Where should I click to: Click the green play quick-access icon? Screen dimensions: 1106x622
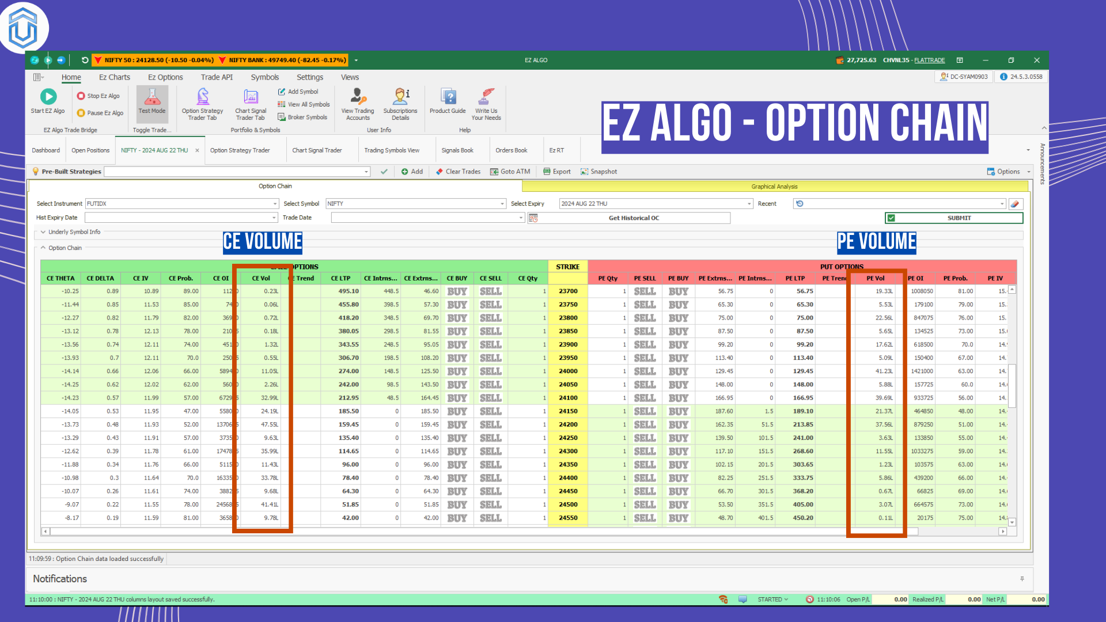48,60
